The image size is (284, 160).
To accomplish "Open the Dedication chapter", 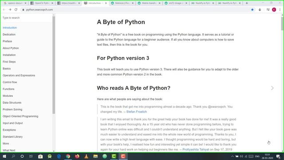I will click(x=9, y=35).
